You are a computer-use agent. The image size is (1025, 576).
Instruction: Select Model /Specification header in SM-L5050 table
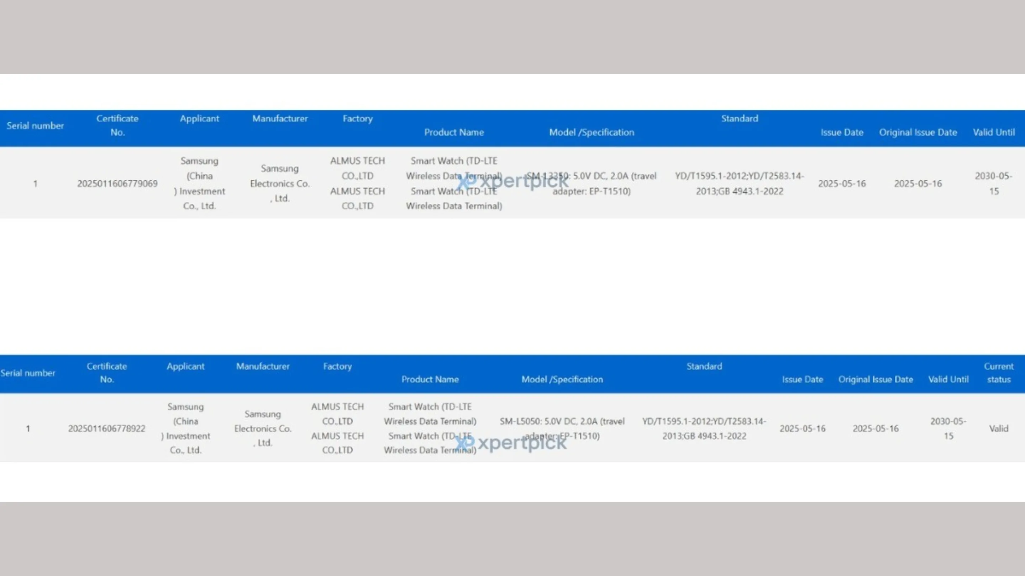click(562, 379)
